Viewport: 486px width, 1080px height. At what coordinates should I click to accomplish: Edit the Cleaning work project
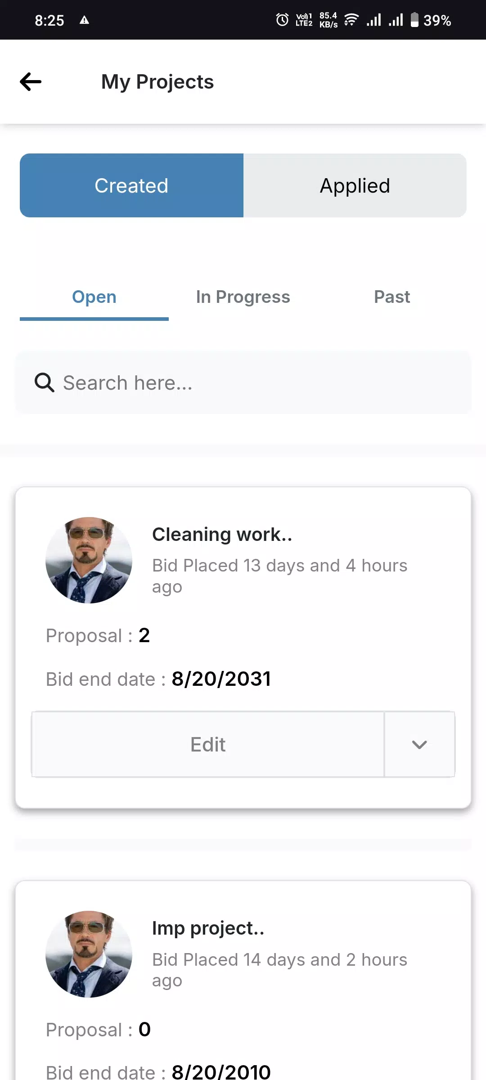(208, 744)
